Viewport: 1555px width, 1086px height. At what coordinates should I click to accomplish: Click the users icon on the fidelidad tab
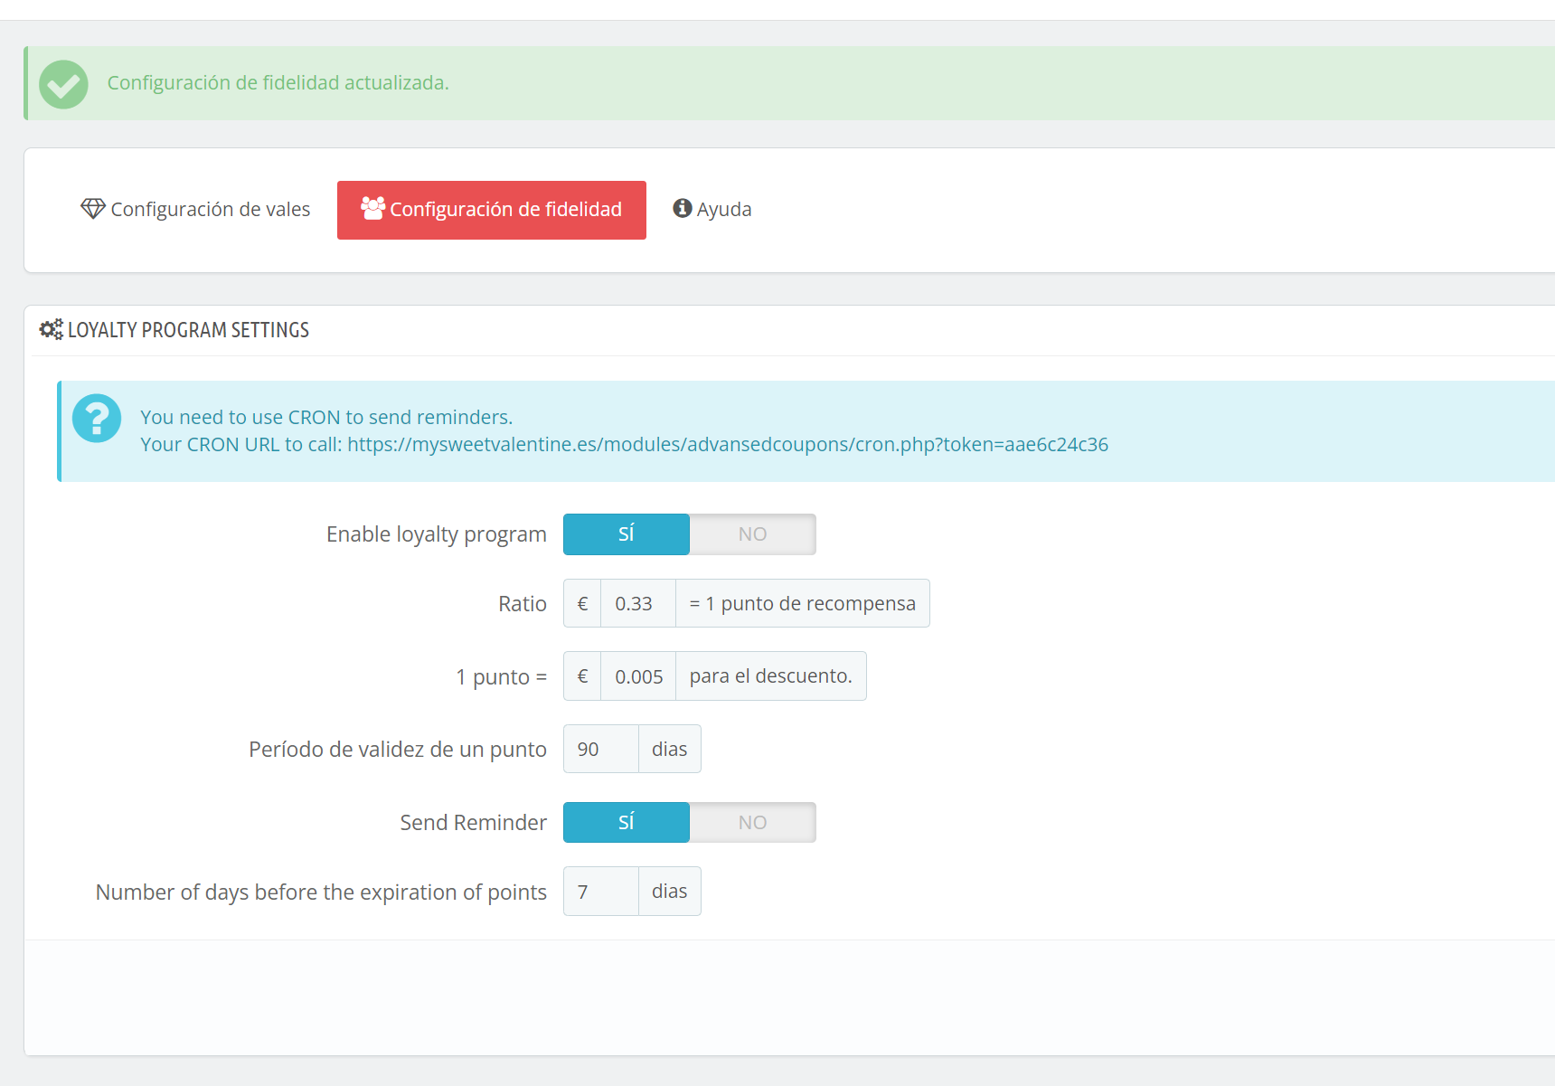372,208
